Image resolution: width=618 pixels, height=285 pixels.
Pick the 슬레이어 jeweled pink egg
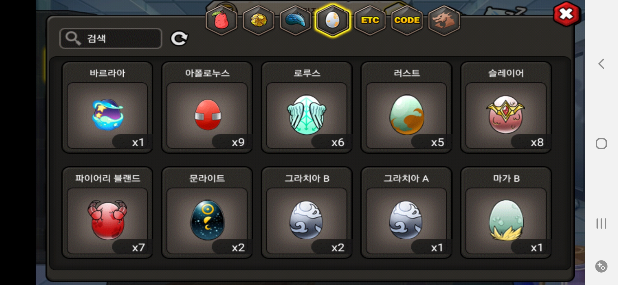[x=506, y=107]
